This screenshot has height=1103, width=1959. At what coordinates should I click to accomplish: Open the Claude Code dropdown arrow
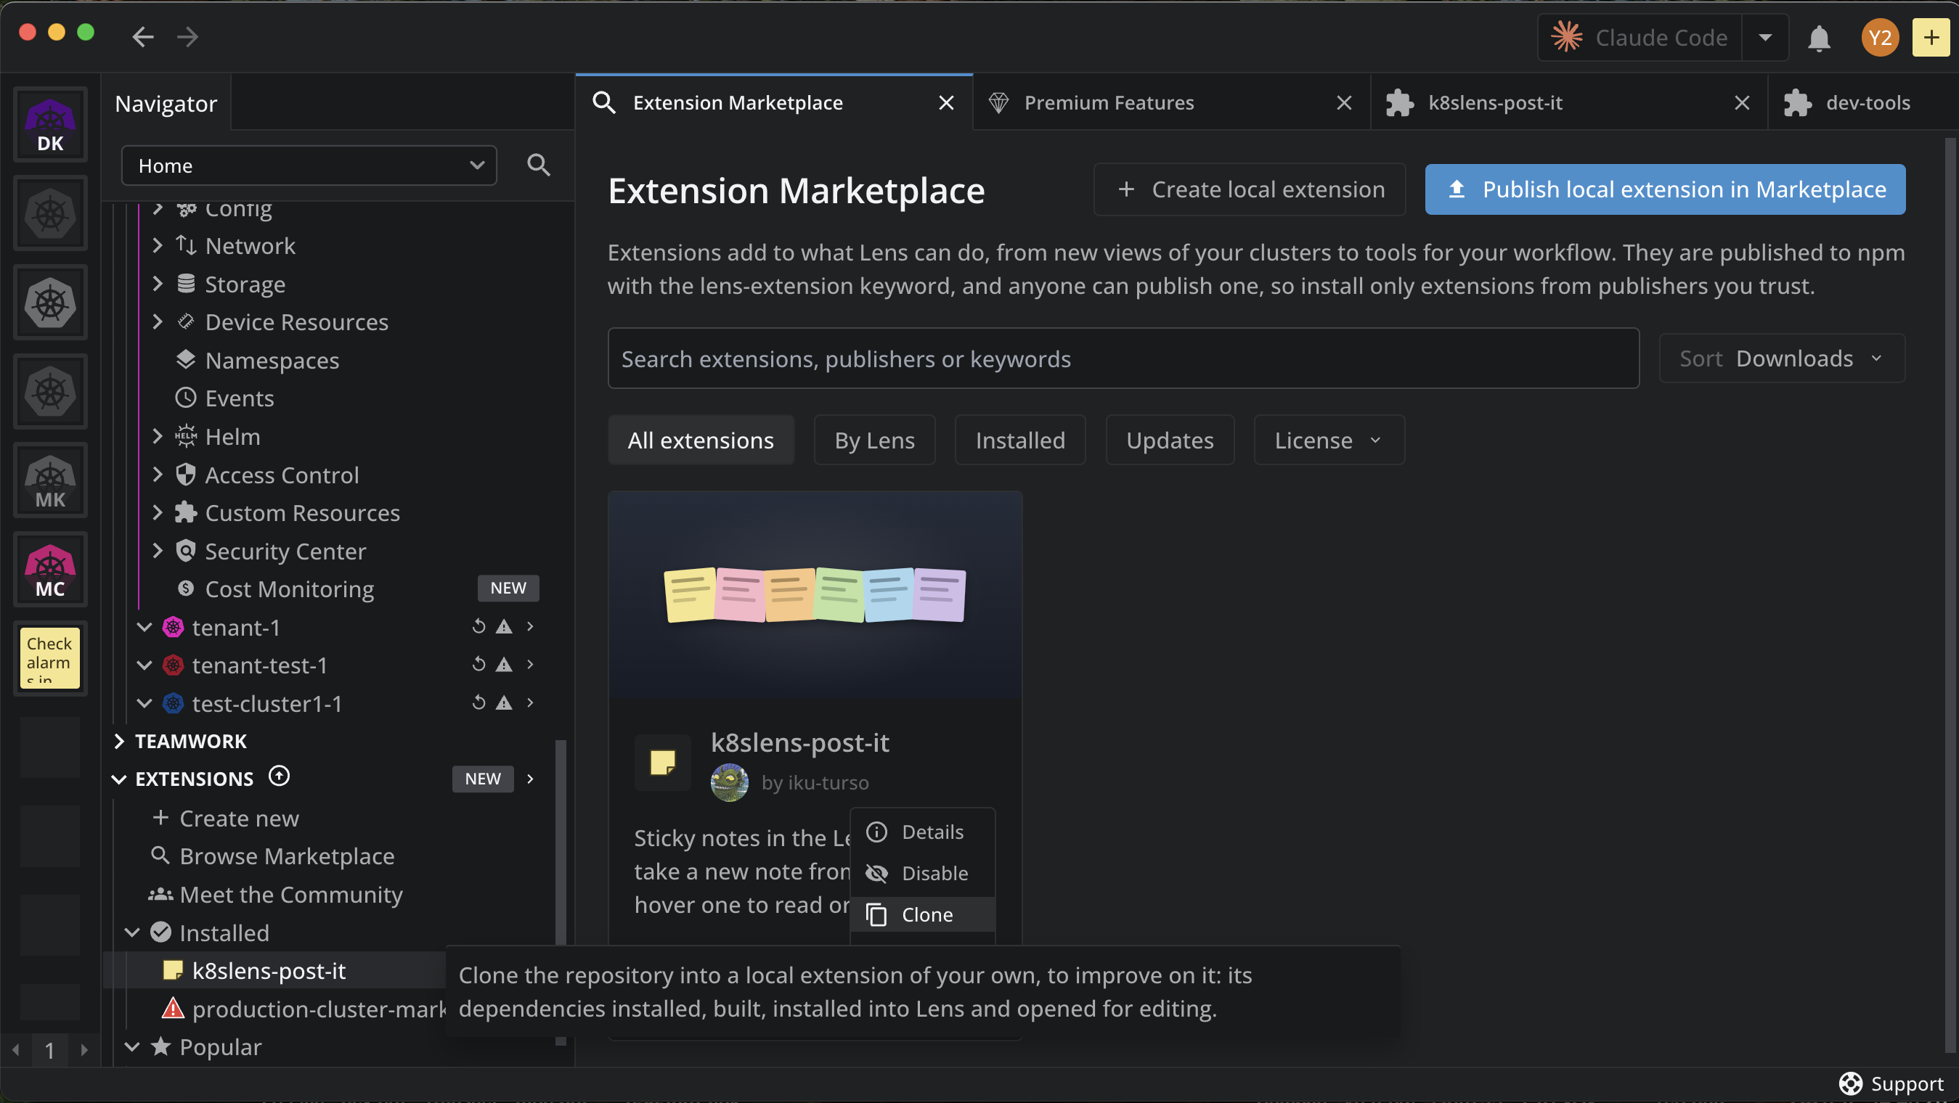point(1765,37)
